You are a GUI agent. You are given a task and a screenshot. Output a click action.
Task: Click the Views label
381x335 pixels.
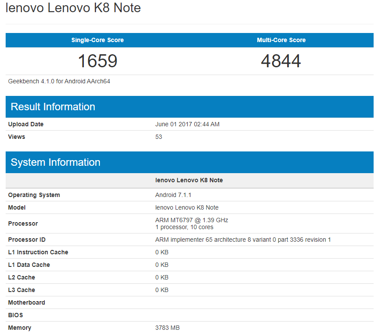click(17, 137)
